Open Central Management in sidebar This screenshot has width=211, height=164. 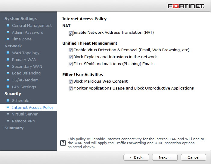pos(32,26)
